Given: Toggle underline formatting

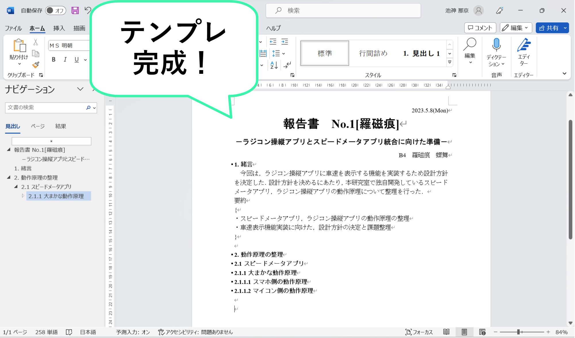Looking at the screenshot, I should 76,59.
